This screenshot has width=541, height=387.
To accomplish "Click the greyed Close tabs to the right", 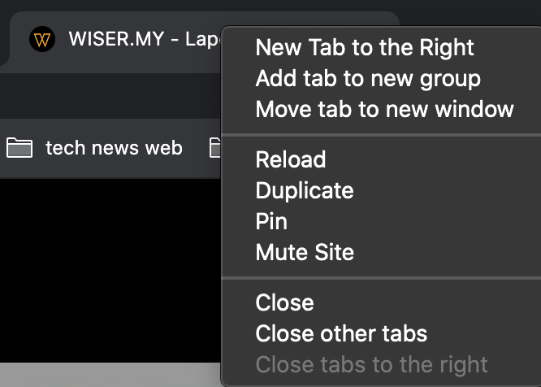I will point(371,364).
